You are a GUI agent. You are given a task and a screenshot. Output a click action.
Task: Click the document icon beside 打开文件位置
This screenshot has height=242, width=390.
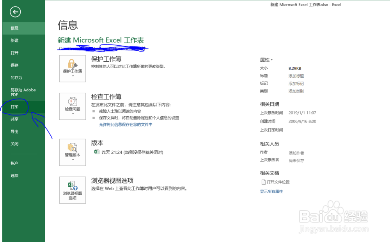tap(263, 182)
